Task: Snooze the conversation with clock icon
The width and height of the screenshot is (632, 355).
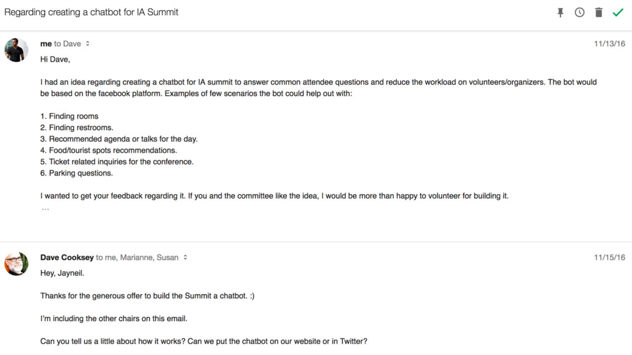Action: point(580,12)
